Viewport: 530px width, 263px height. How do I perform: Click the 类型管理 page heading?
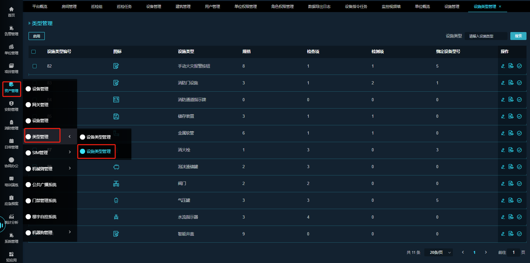[42, 23]
